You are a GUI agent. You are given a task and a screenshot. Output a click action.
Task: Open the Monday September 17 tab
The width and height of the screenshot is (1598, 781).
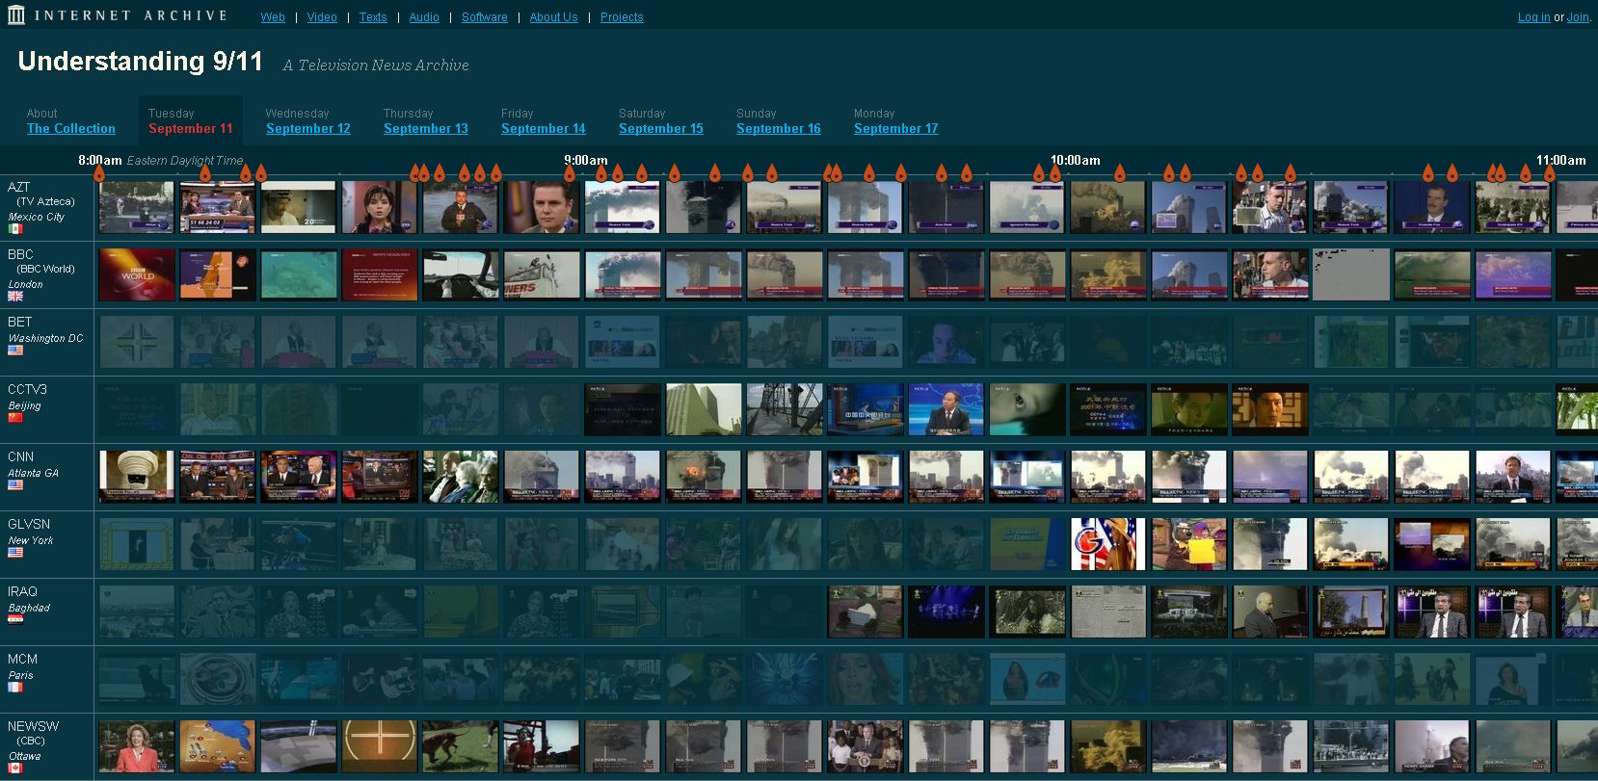pos(895,129)
